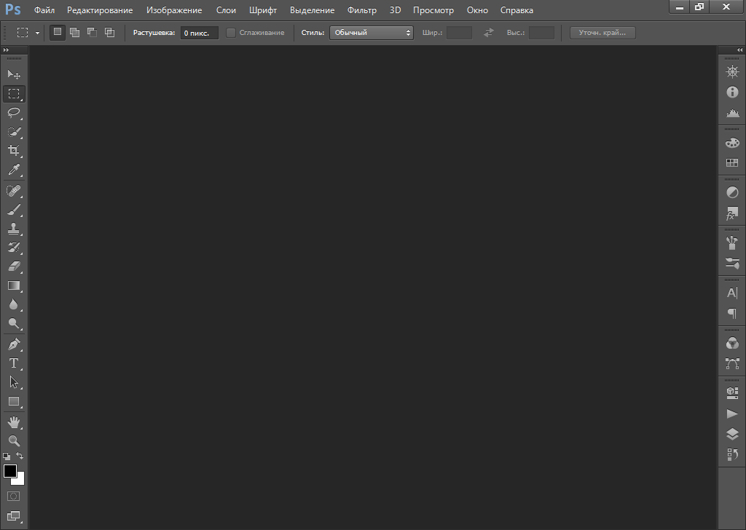Select the Crop tool

(14, 151)
